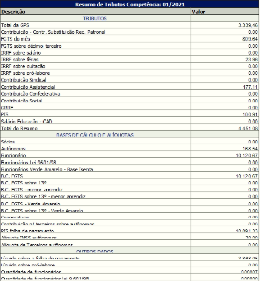Select the 'B.C. FGTS' row label
The image size is (260, 281).
coord(12,176)
